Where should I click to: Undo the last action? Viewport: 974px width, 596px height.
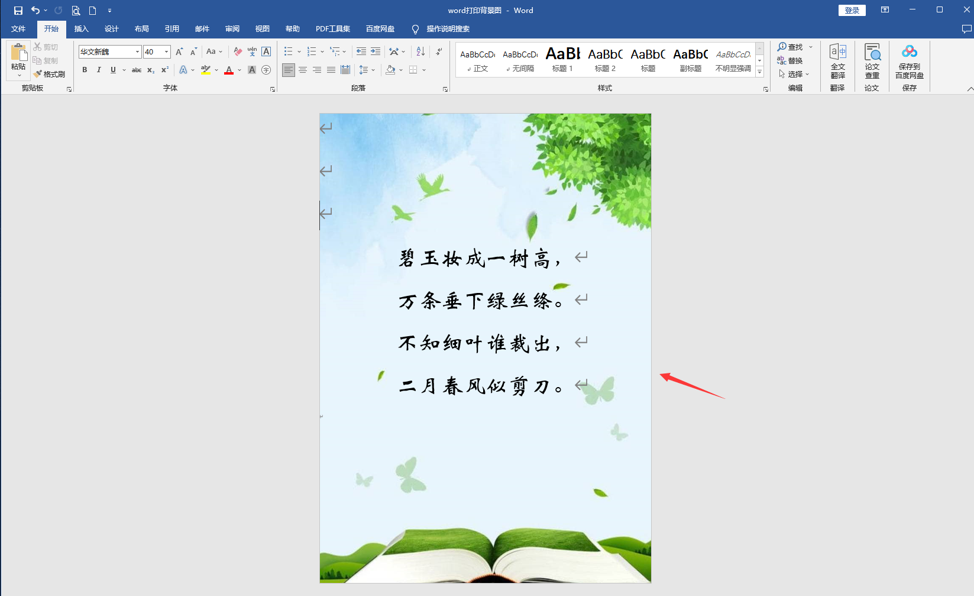coord(35,11)
